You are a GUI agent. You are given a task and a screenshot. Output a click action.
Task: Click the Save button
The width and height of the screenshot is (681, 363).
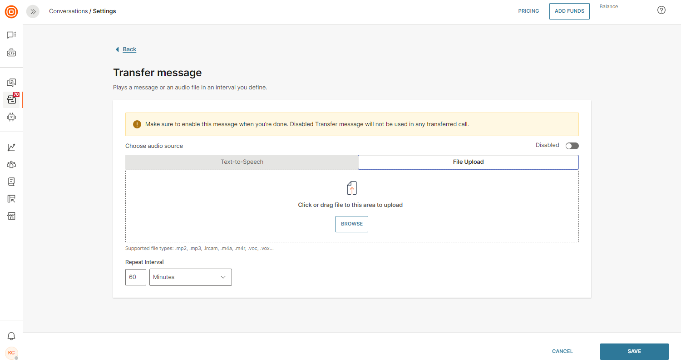[634, 351]
